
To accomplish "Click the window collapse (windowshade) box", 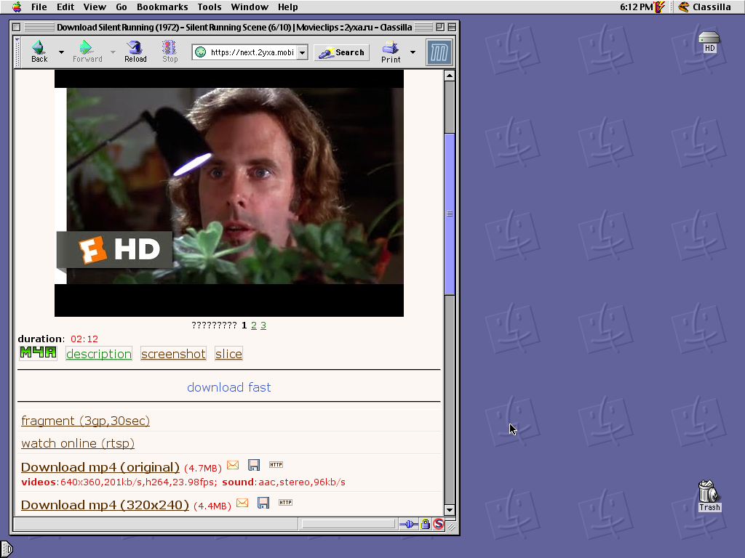I will tap(452, 27).
